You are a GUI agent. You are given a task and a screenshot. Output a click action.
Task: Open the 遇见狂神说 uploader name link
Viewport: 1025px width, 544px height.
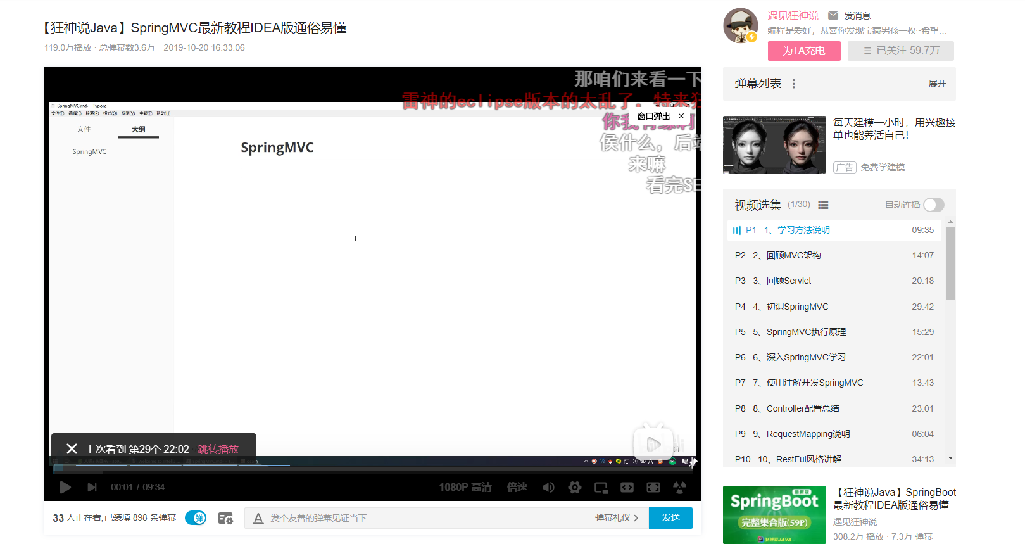tap(793, 15)
